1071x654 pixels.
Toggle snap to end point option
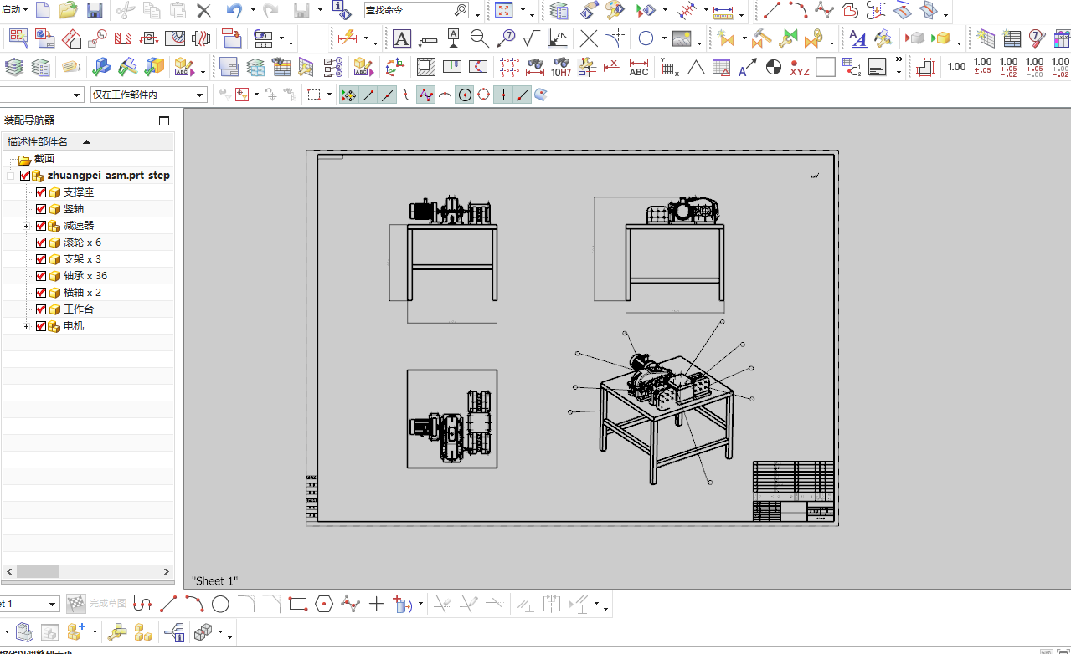368,95
